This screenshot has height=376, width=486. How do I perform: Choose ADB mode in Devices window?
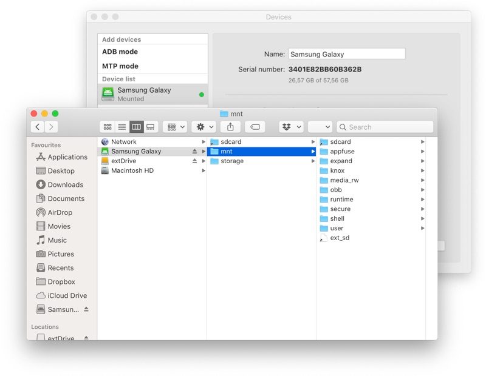point(152,52)
